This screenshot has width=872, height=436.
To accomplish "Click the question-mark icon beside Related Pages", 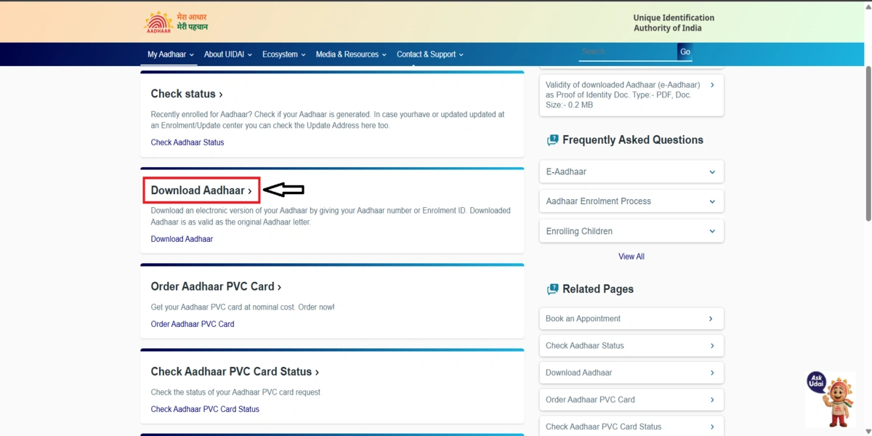I will (x=553, y=288).
